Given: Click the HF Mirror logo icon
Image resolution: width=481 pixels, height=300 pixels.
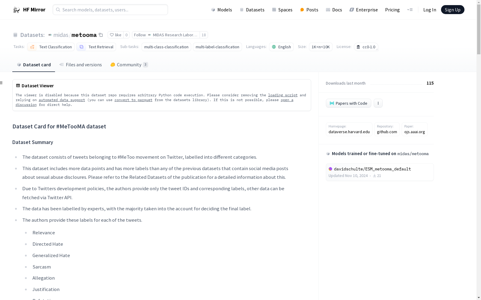Looking at the screenshot, I should coord(17,10).
